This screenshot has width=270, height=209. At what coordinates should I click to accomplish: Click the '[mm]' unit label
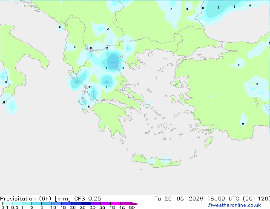[x=63, y=199]
